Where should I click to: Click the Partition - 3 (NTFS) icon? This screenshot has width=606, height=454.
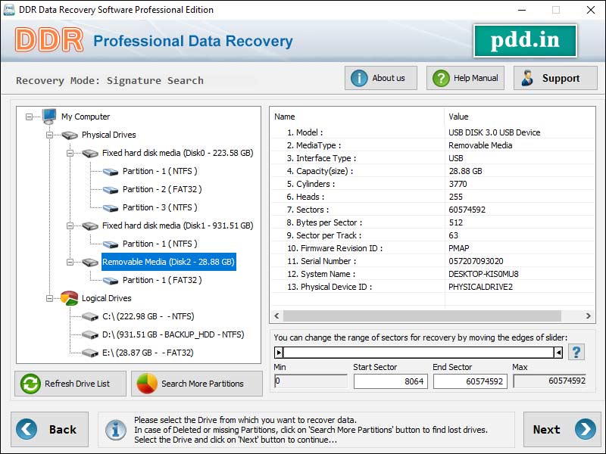111,207
